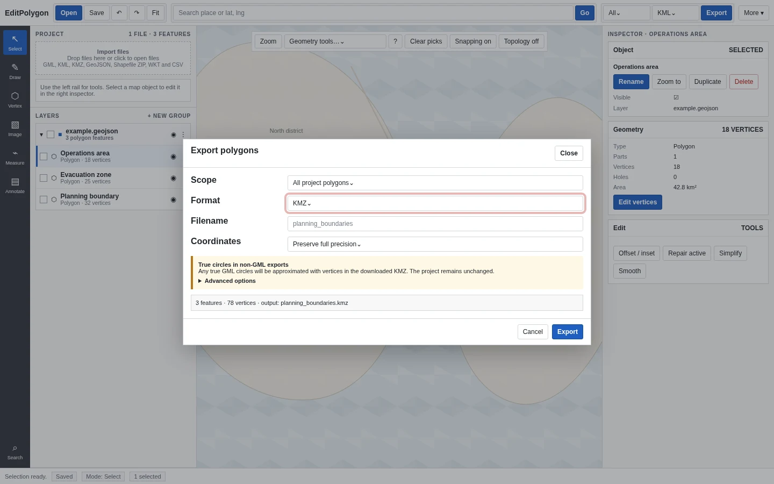This screenshot has height=484, width=774.
Task: Expand Advanced options disclosure
Action: [227, 281]
